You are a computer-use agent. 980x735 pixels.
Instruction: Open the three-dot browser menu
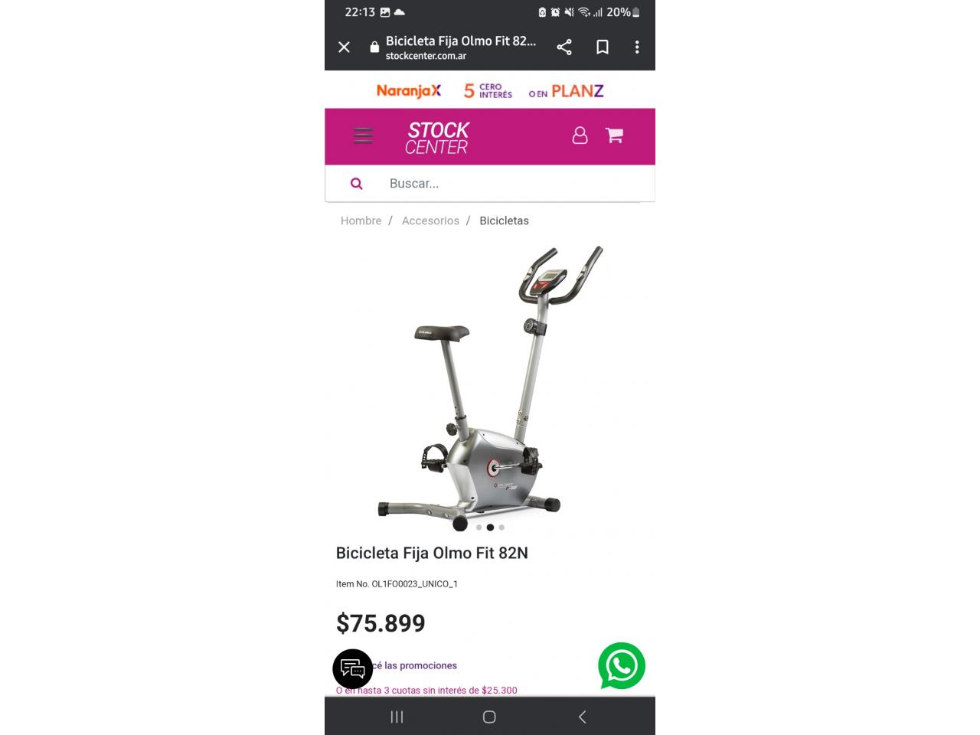pyautogui.click(x=637, y=47)
